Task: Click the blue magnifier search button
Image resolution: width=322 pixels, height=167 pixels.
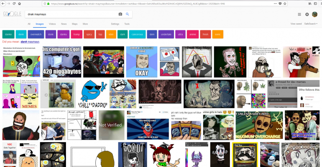Action: (127, 14)
